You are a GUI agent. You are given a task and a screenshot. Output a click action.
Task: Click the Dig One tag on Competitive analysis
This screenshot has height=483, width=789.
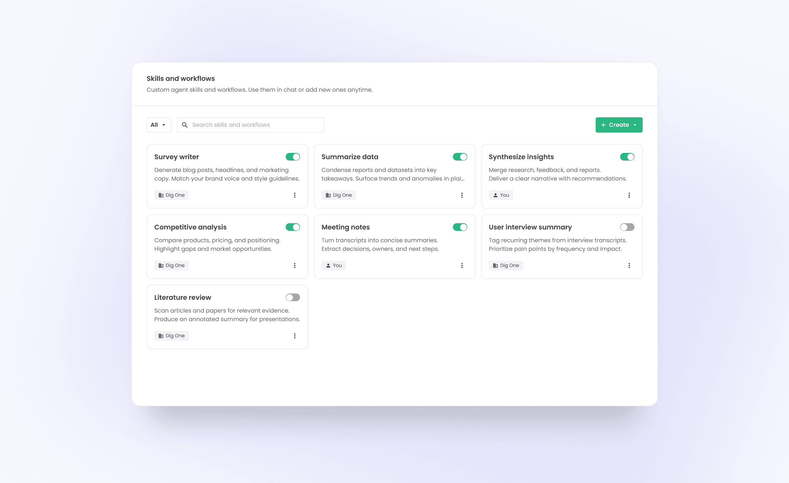(171, 266)
